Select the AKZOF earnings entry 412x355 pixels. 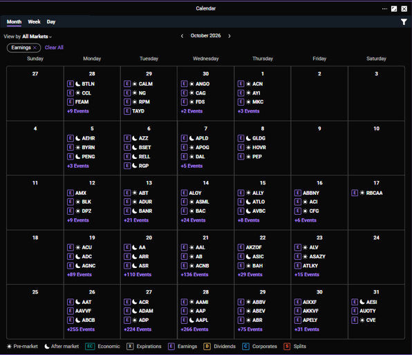click(x=250, y=247)
